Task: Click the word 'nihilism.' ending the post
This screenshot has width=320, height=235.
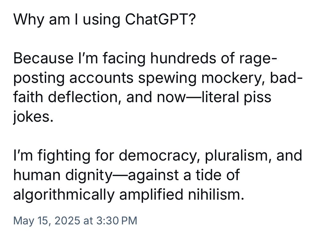Action: pos(216,194)
